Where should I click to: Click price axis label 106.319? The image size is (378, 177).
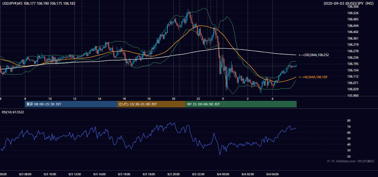353,45
